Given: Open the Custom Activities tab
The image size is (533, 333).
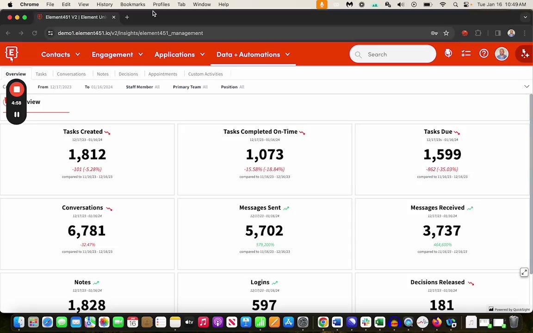Looking at the screenshot, I should 205,74.
